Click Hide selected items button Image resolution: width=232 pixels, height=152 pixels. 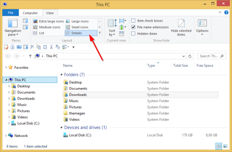(x=181, y=28)
